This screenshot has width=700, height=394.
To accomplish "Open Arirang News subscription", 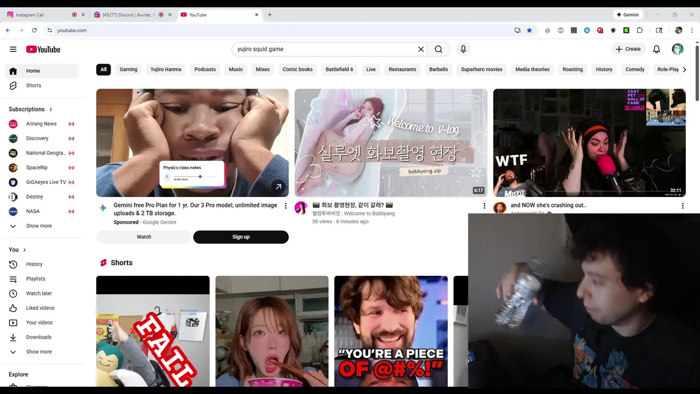I will (x=42, y=124).
